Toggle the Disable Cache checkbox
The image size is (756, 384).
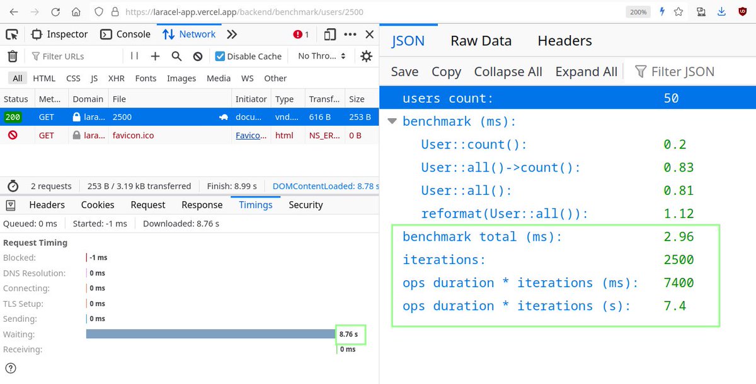pos(220,57)
